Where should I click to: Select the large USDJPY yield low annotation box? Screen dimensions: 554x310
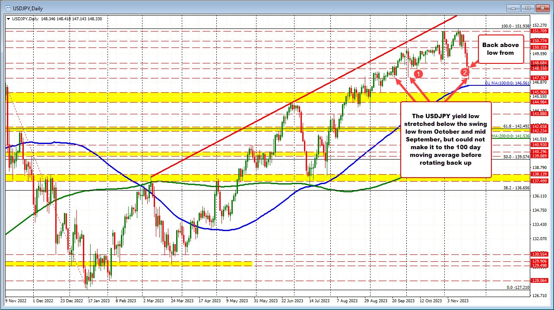[x=446, y=139]
